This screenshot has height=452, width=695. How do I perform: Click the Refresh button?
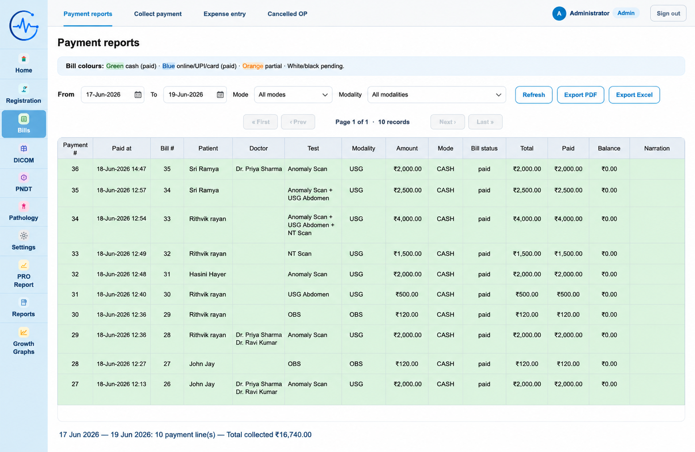click(534, 95)
